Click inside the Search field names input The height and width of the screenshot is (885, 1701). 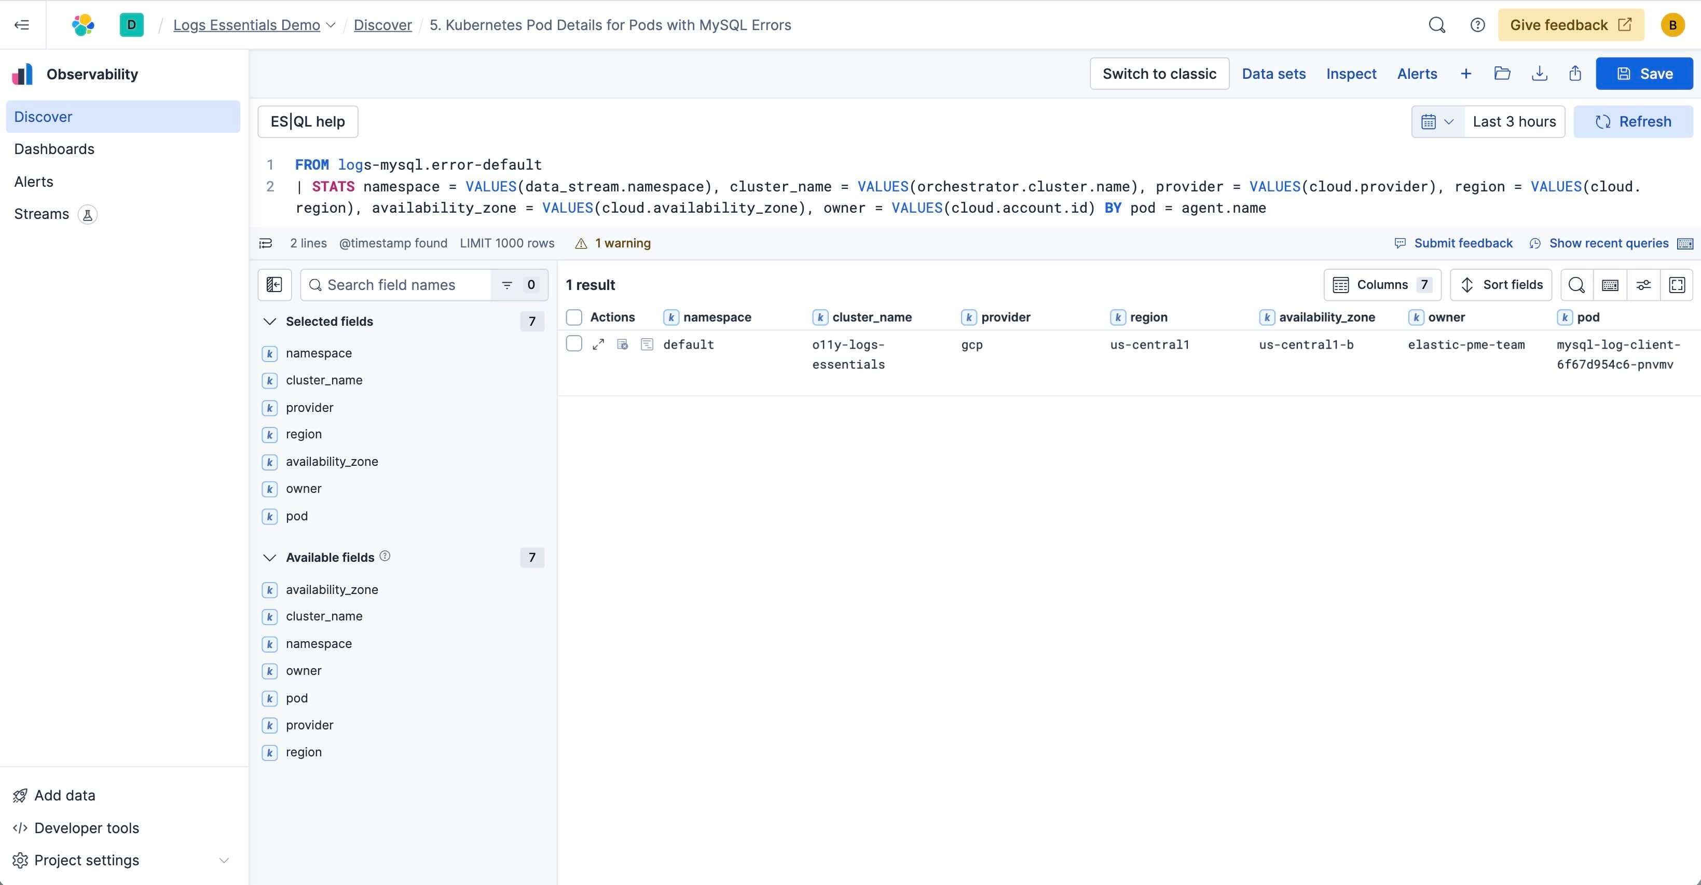coord(396,284)
